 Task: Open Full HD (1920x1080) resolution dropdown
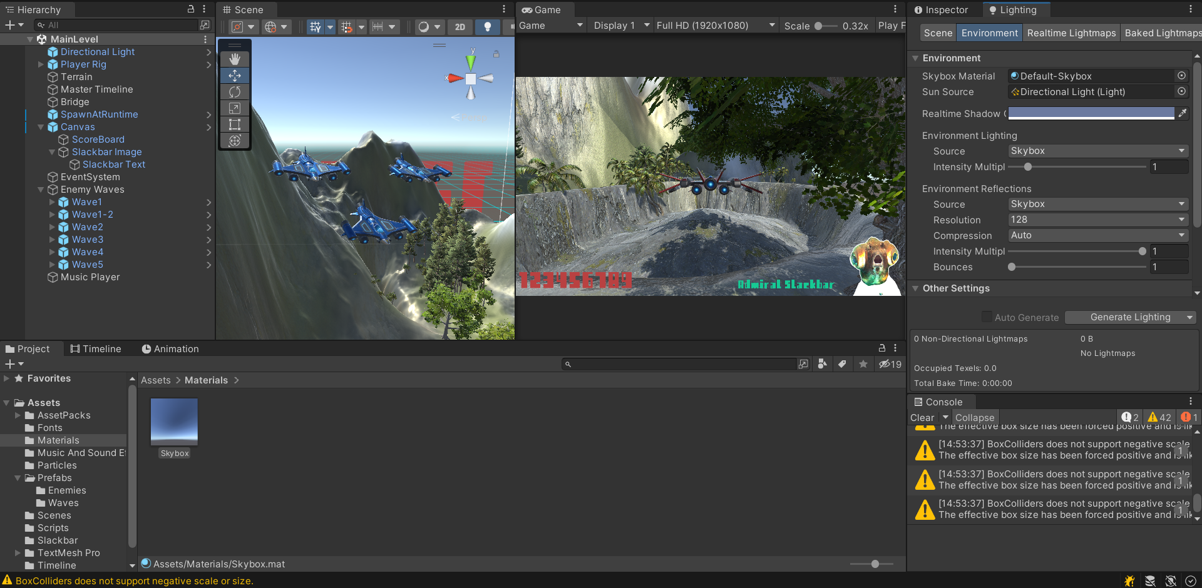(716, 26)
